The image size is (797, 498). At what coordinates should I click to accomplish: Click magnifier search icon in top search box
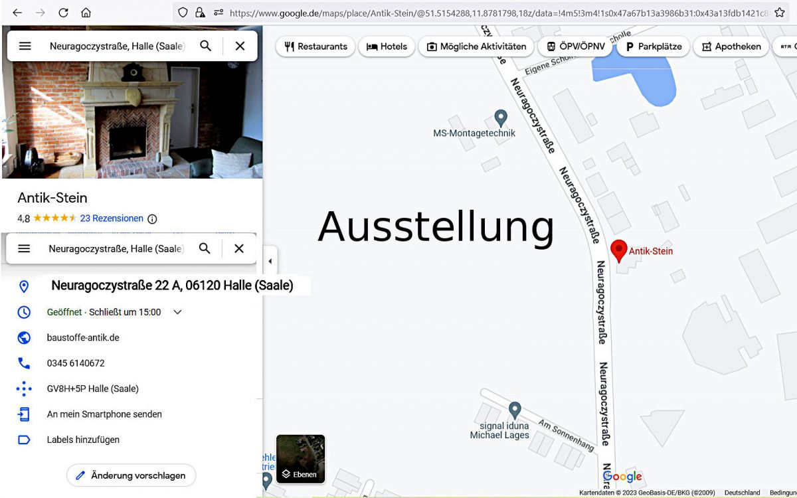[x=206, y=46]
